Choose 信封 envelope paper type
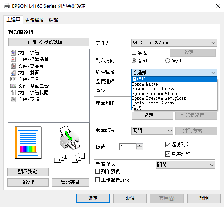 [x=174, y=108]
